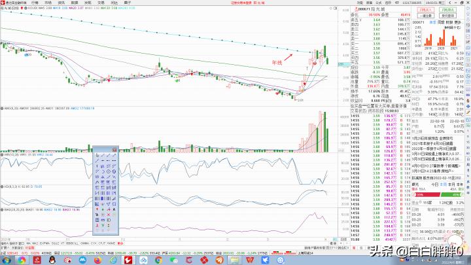Click the Windows Start button
Screen dimensions: 471x265
tap(6, 258)
